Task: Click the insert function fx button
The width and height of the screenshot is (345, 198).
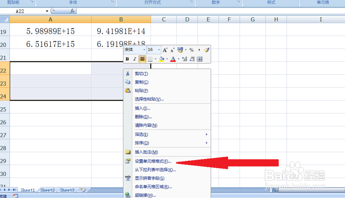Action: (x=72, y=11)
